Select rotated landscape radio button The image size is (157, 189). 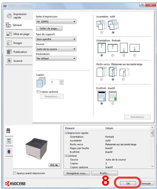tap(135, 55)
